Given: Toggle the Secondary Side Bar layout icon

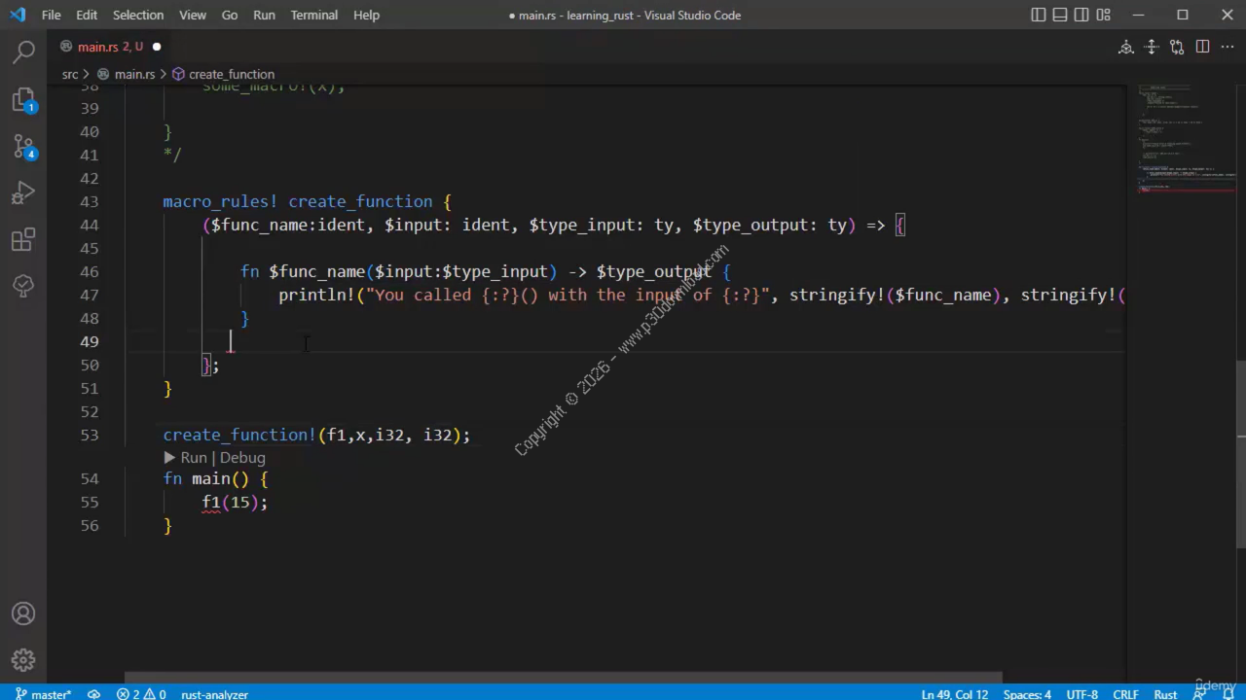Looking at the screenshot, I should 1081,15.
